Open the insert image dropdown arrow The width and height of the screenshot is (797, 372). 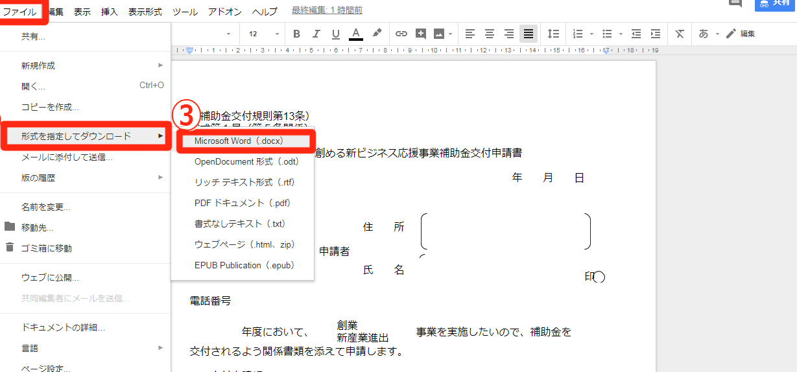point(449,34)
